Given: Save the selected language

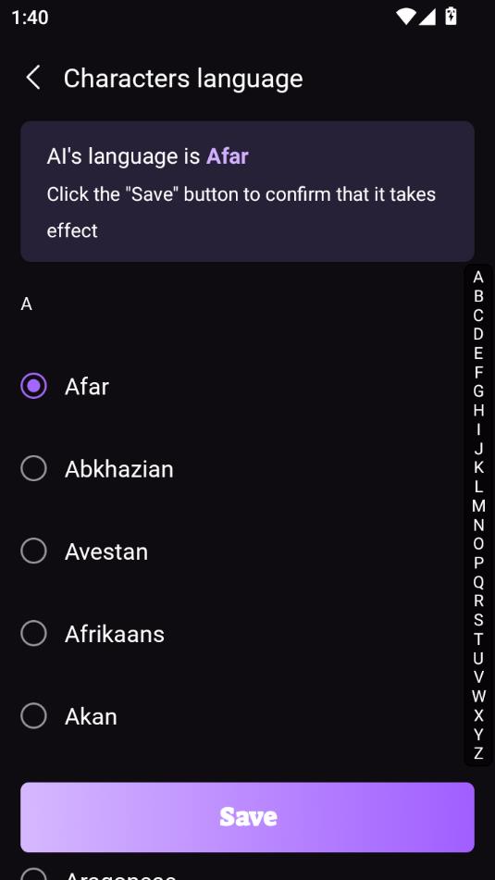Looking at the screenshot, I should tap(248, 817).
